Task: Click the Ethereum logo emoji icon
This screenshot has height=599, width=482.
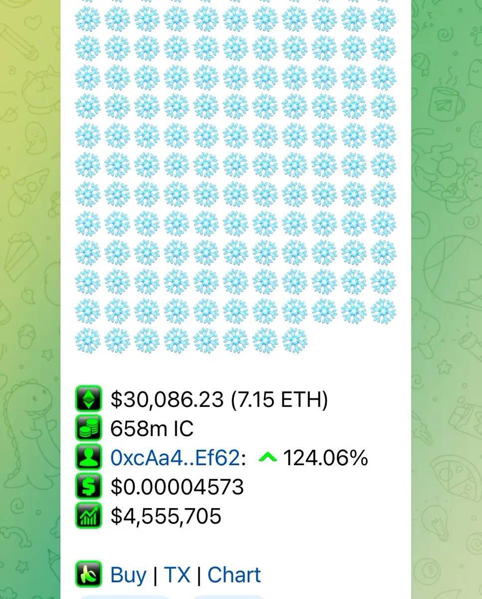Action: tap(88, 398)
